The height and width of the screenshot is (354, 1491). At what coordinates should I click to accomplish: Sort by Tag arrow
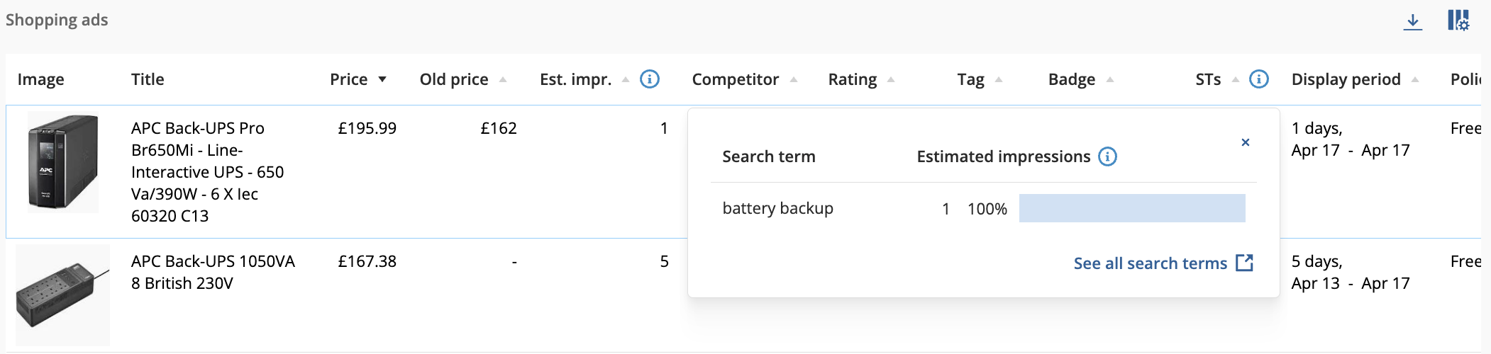point(998,79)
